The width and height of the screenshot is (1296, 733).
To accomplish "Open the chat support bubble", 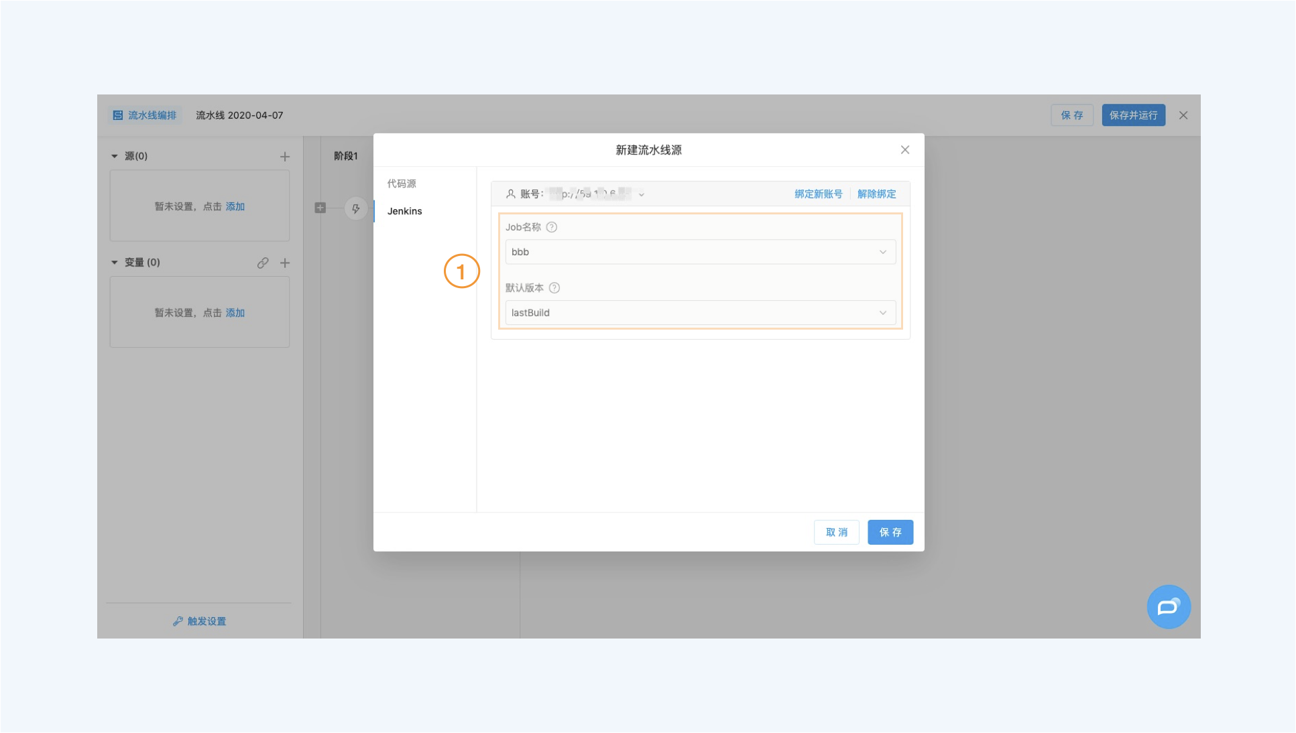I will [x=1169, y=607].
